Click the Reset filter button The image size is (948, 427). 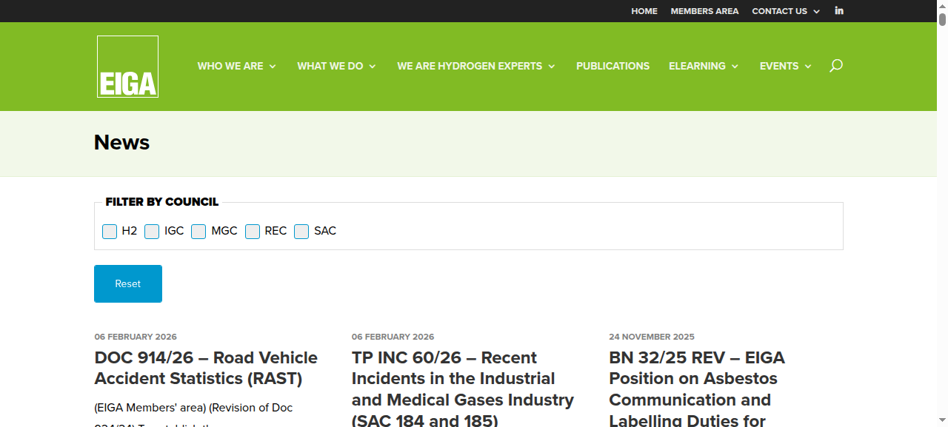click(128, 283)
